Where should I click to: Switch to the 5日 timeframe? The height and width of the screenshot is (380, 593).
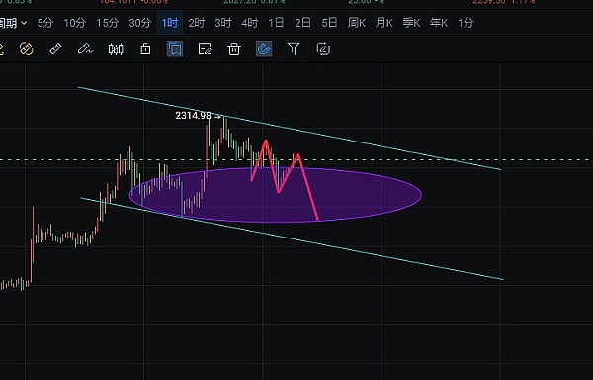[x=329, y=23]
